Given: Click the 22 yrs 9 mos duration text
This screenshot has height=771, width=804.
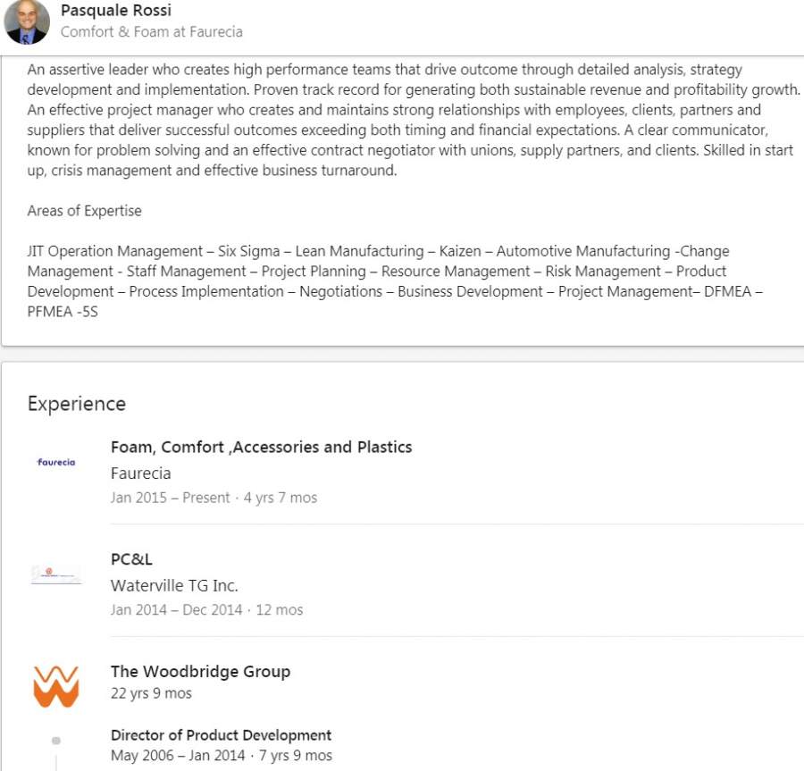Looking at the screenshot, I should [151, 693].
